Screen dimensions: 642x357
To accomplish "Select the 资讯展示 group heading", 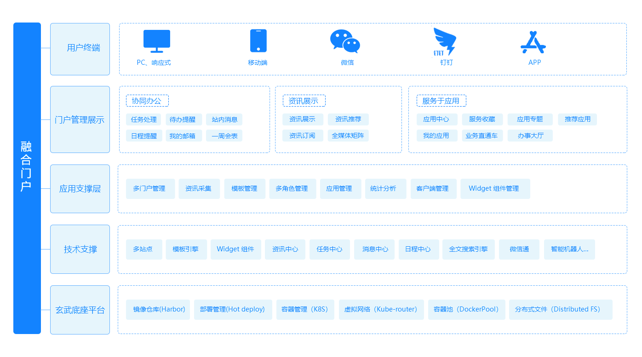I will [x=304, y=101].
